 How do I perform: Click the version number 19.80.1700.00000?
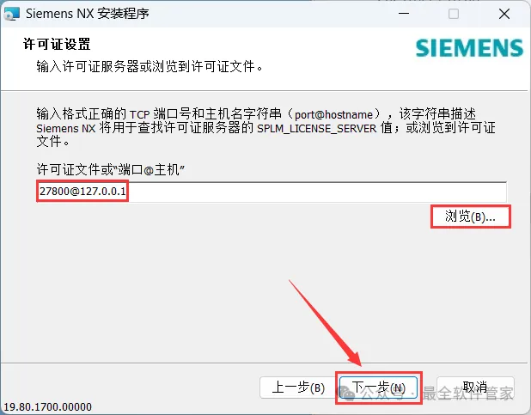click(x=47, y=406)
